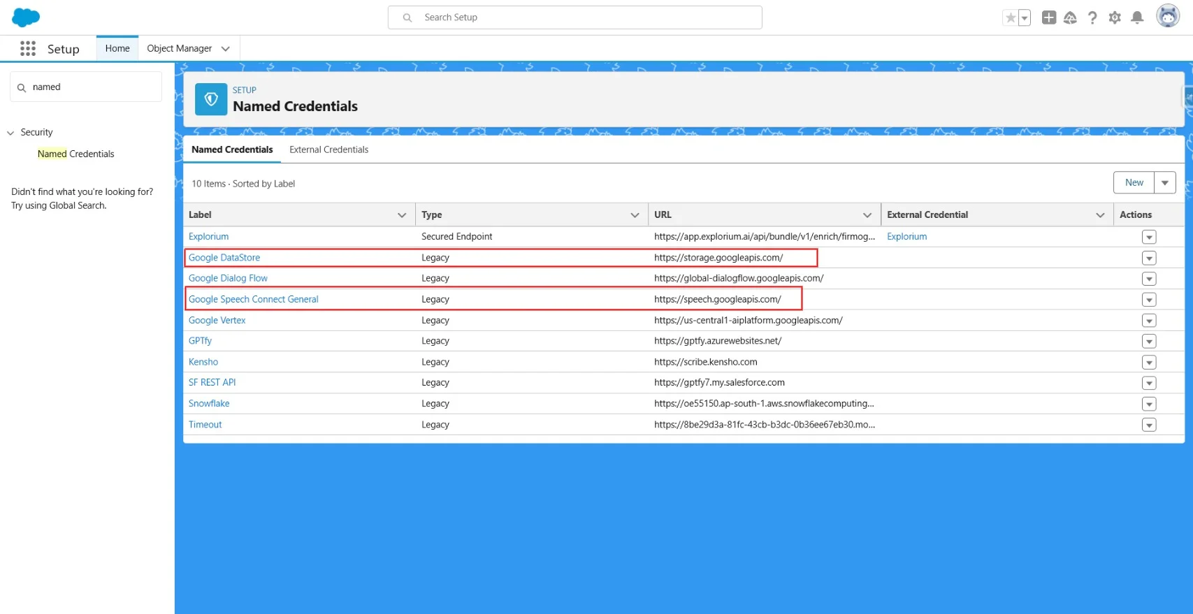
Task: Select the Home tab
Action: (x=117, y=48)
